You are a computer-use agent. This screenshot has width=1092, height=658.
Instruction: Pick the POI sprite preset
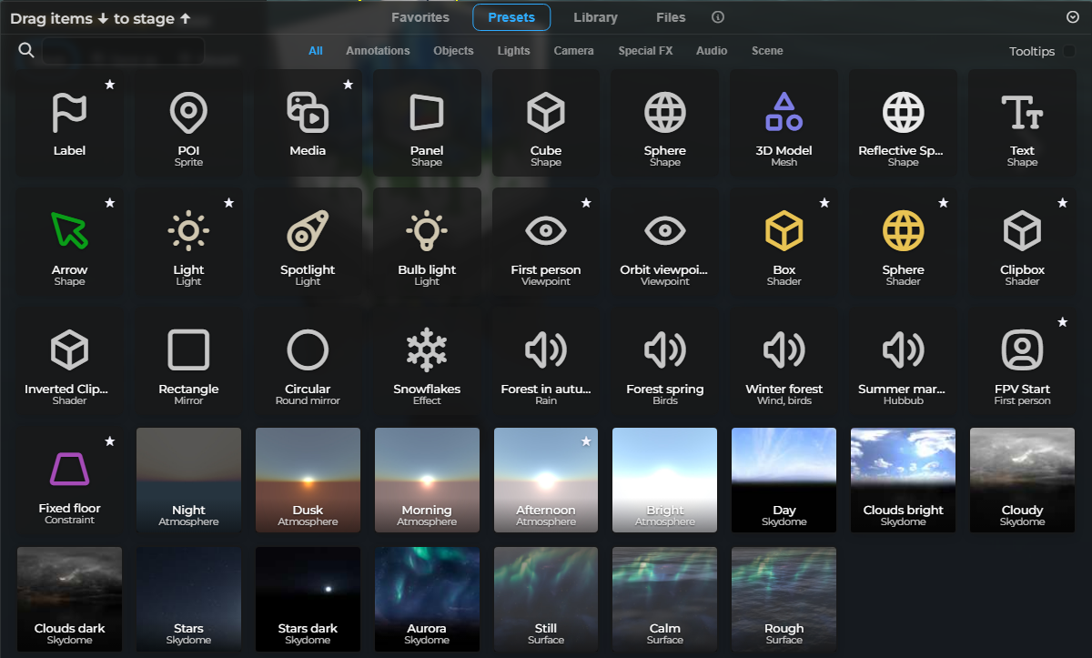pyautogui.click(x=188, y=123)
